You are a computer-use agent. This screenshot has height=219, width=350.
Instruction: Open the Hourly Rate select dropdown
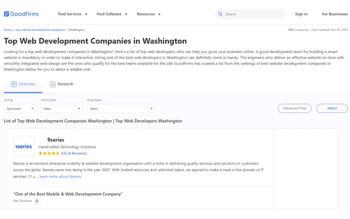62,109
